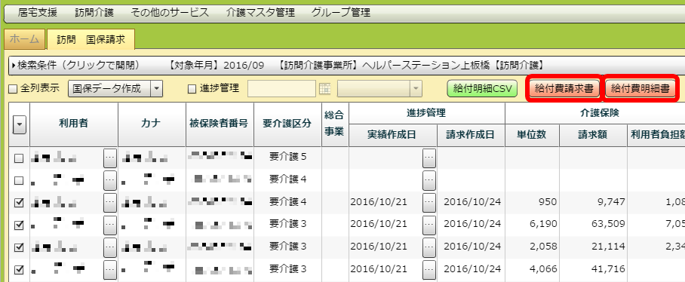Open the 訪問介護 menu
Screen dimensions: 685x282
(94, 13)
